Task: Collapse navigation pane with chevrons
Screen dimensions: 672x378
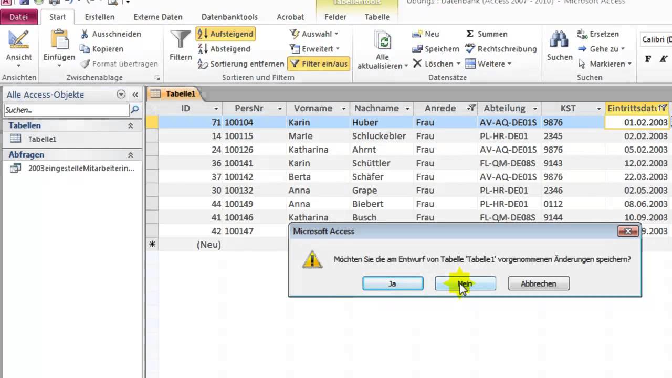Action: [135, 94]
